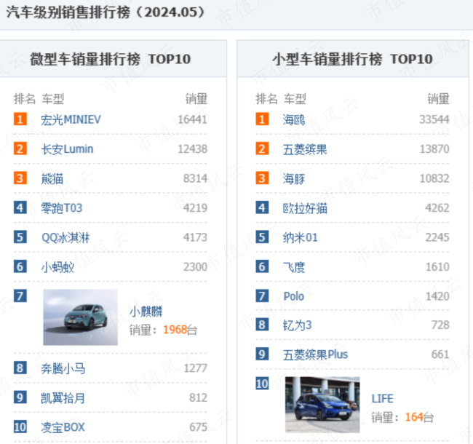
Task: Click rank badge 2 beside 长安Lumin
Action: pos(20,148)
